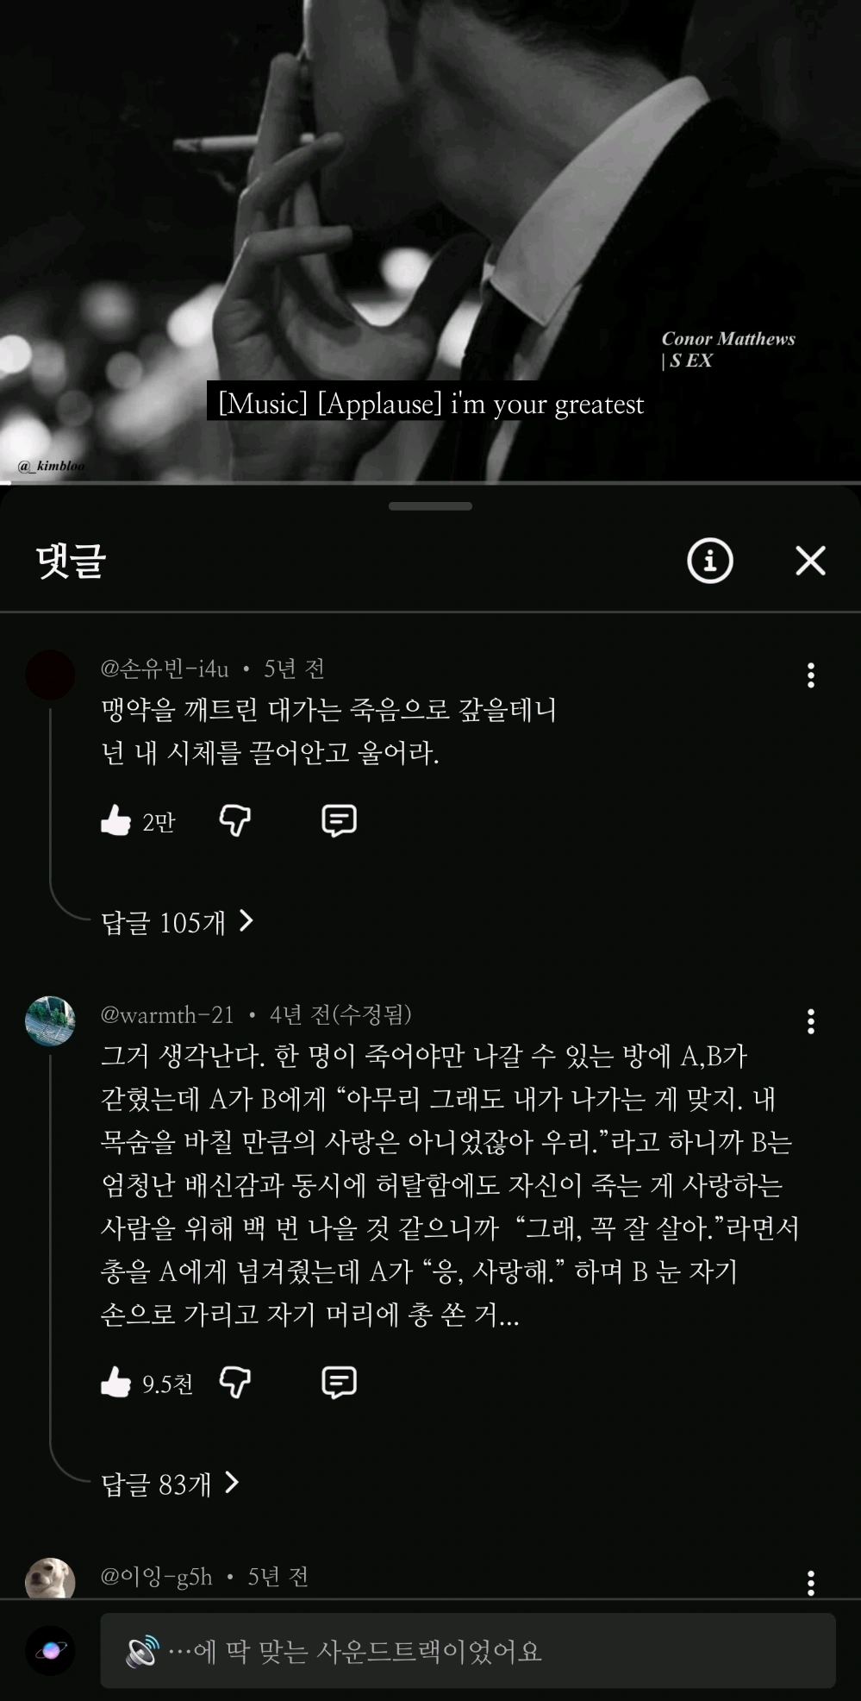The image size is (861, 1701).
Task: Tap the comments panel drag handle
Action: point(430,506)
